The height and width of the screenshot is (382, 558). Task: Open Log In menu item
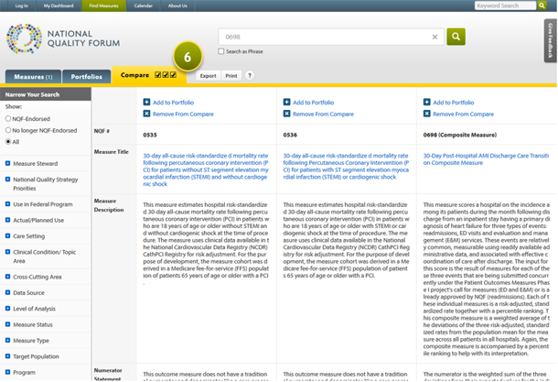(21, 5)
